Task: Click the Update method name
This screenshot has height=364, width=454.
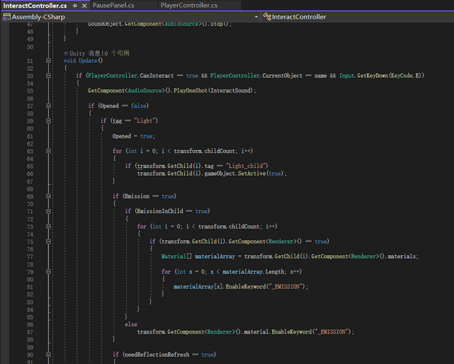Action: click(x=88, y=61)
